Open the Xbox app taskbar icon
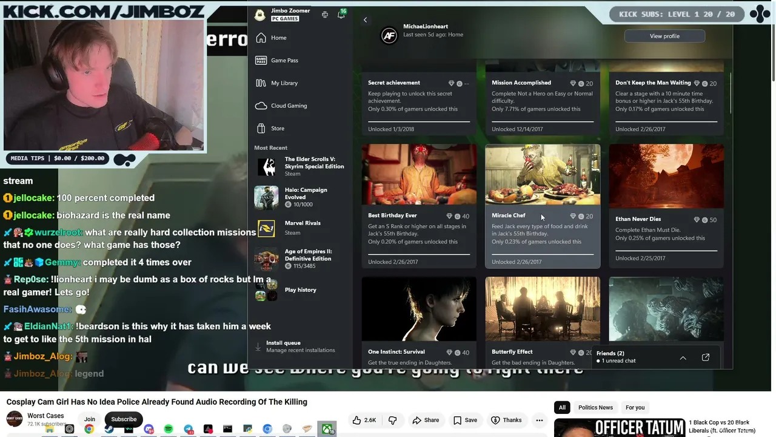This screenshot has height=437, width=776. 328,429
